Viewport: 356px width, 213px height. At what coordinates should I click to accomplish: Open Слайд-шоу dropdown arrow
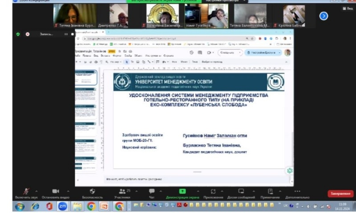click(x=240, y=52)
